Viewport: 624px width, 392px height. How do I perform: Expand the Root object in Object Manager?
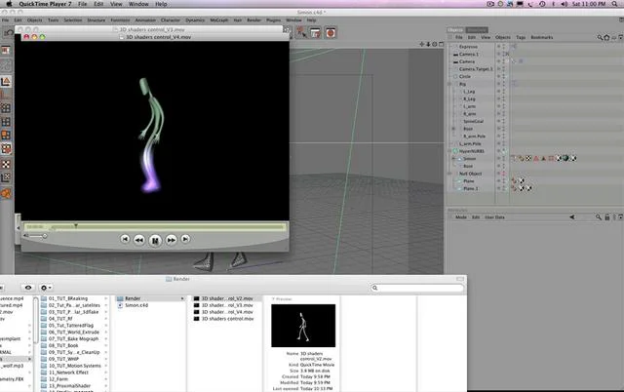pyautogui.click(x=453, y=129)
